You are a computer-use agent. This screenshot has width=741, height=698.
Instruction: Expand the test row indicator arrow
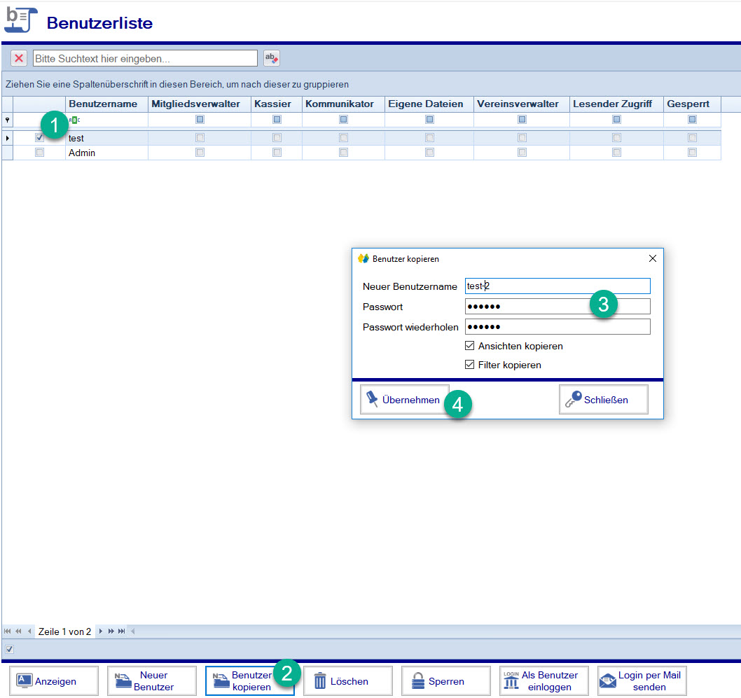[7, 138]
